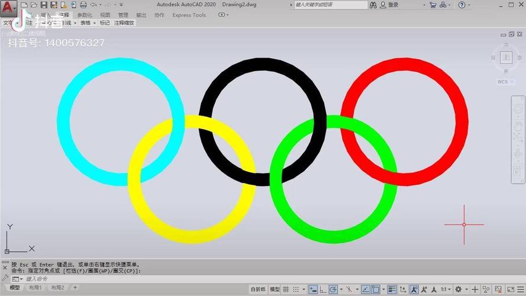This screenshot has width=526, height=296.
Task: Open the object snap settings dropdown
Action: [383, 289]
